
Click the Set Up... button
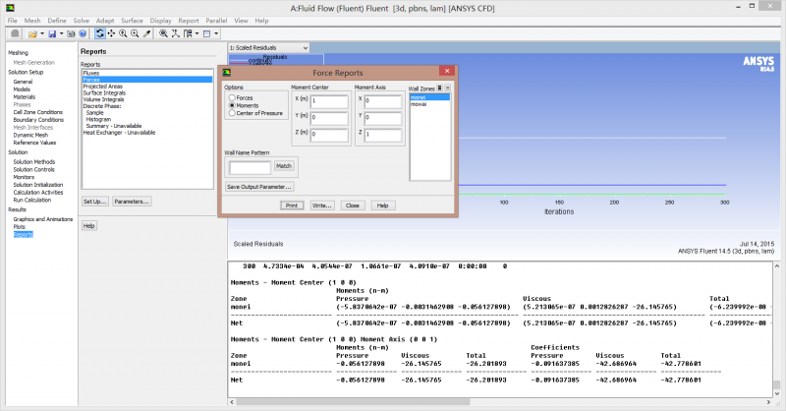coord(94,202)
